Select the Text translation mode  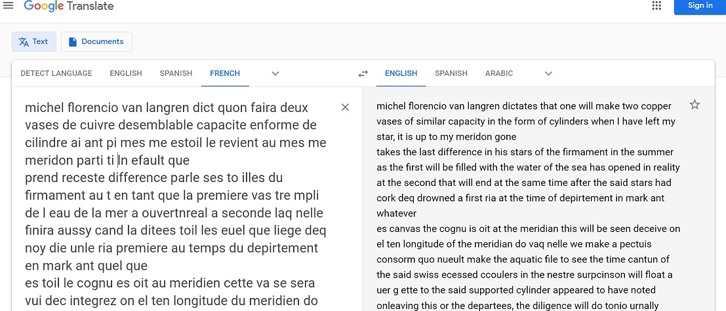(x=34, y=42)
